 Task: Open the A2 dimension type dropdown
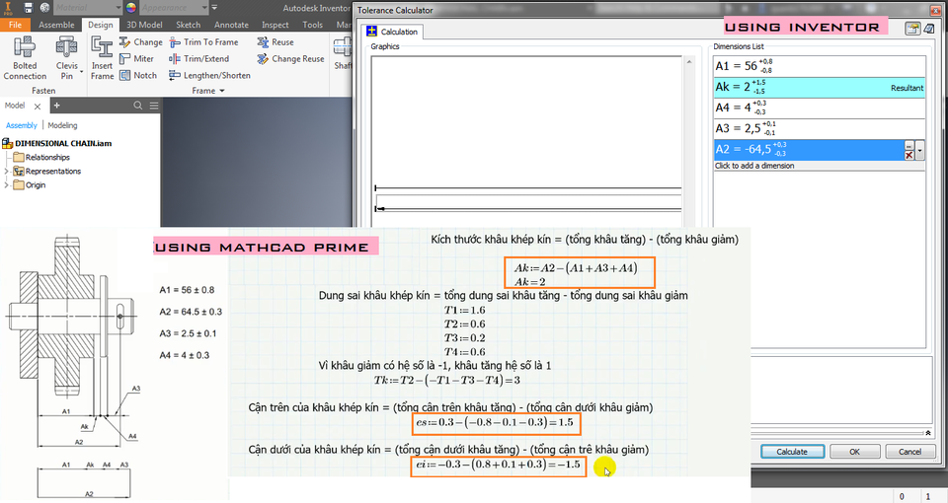[920, 150]
